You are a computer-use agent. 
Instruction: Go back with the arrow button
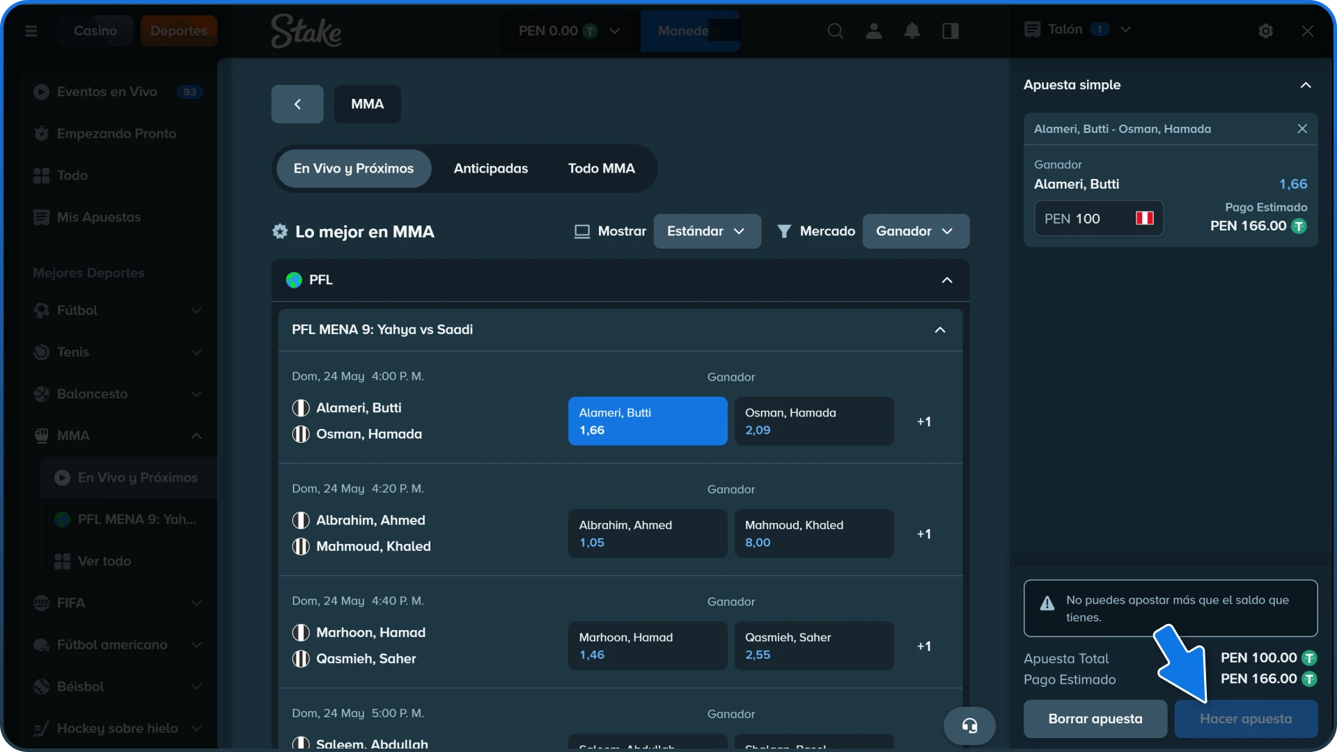[297, 104]
